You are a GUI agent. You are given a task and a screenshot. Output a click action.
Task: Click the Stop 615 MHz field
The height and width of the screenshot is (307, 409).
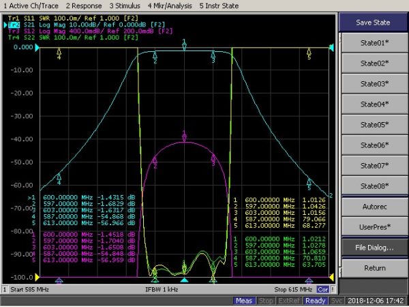(x=293, y=289)
